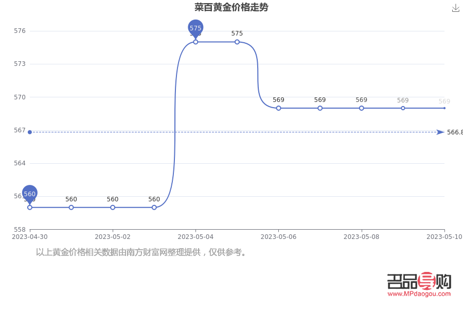The width and height of the screenshot is (463, 309).
Task: Click the 南方财富网 disclaimer text
Action: click(x=139, y=253)
